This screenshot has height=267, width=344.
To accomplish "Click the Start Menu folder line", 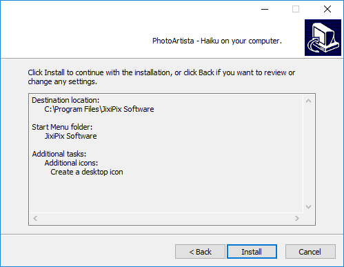I will 62,127.
